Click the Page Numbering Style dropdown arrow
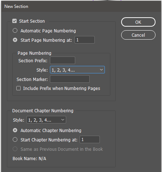The image size is (162, 172). [x=101, y=70]
